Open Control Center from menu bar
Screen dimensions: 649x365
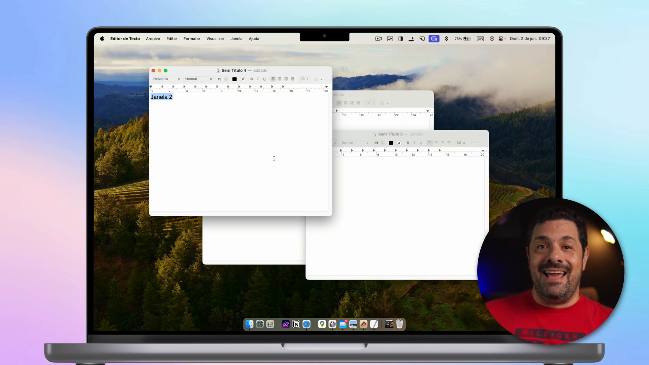pos(501,39)
